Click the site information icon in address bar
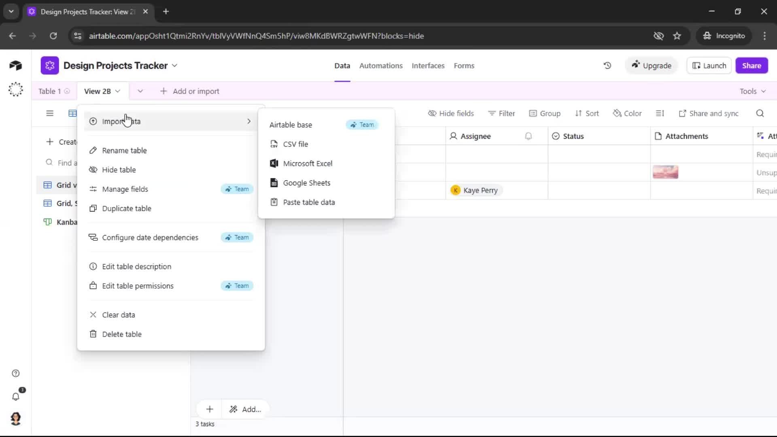777x437 pixels. [x=78, y=36]
